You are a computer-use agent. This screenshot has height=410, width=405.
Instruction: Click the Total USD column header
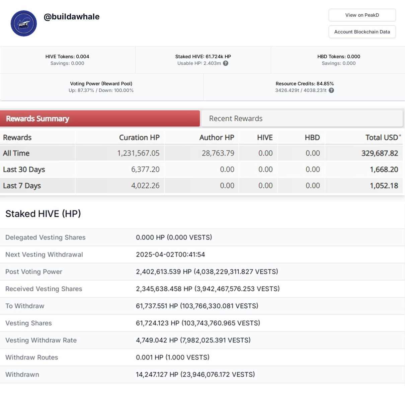point(383,137)
